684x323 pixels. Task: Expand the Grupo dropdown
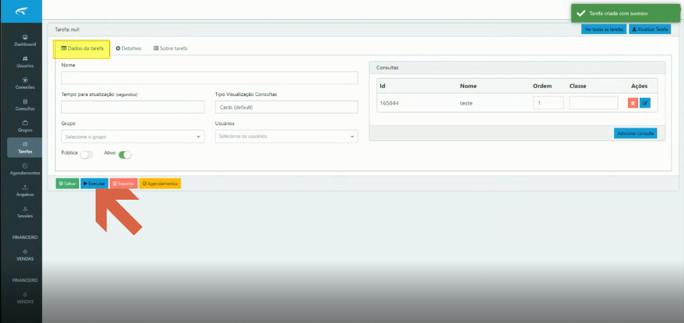[x=133, y=136]
